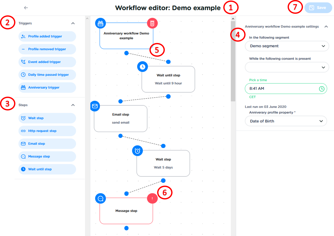Click the gift icon on the Anniversary workflow node
334x236 pixels.
[100, 24]
